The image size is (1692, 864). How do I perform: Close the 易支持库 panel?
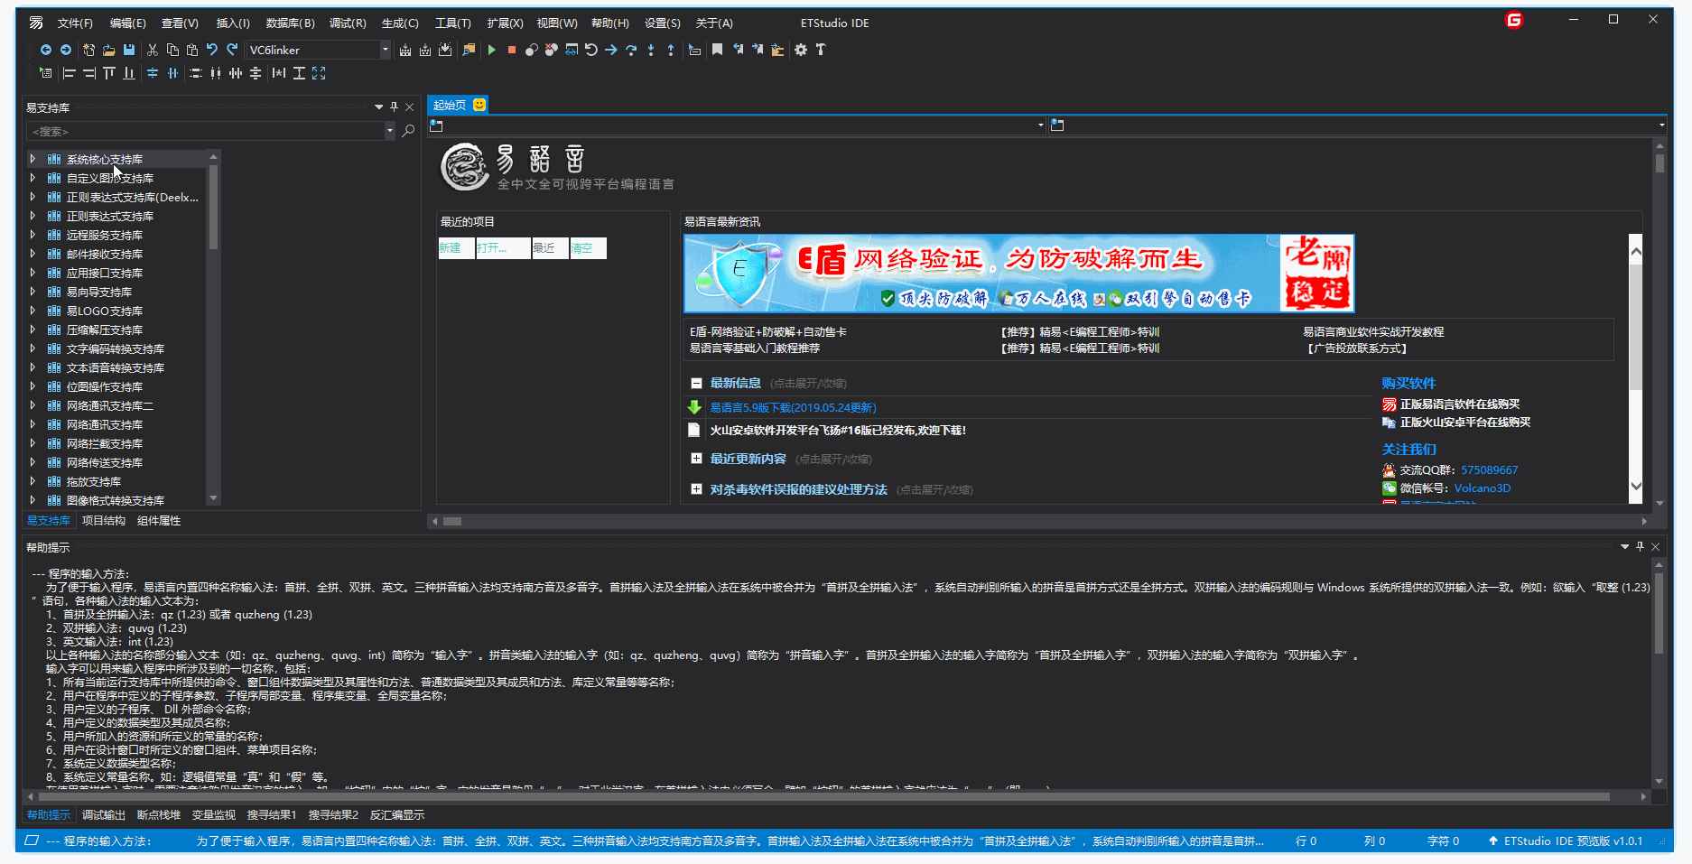coord(409,107)
